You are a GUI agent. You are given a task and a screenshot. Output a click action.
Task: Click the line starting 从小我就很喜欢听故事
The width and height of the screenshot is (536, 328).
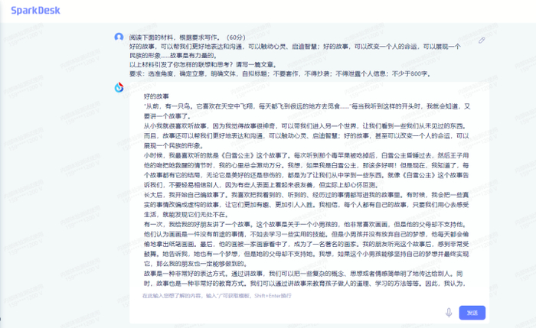pos(306,126)
